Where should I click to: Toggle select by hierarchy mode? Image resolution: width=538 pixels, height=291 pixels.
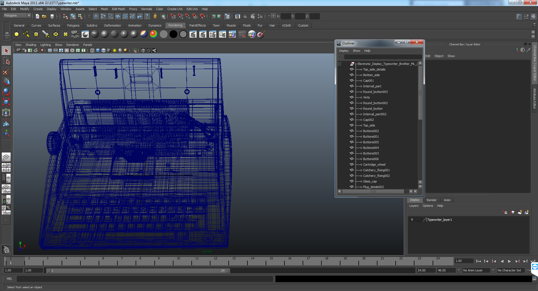(66, 16)
